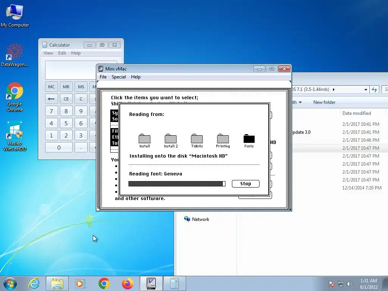
Task: Open the File menu in Mini vMac
Action: pyautogui.click(x=103, y=77)
